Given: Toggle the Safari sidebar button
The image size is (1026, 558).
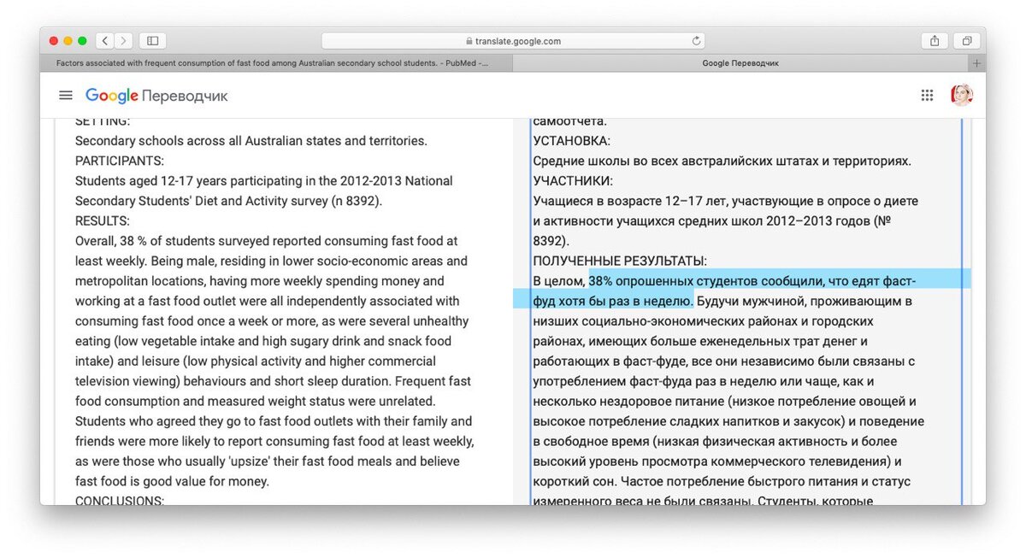Looking at the screenshot, I should 153,41.
